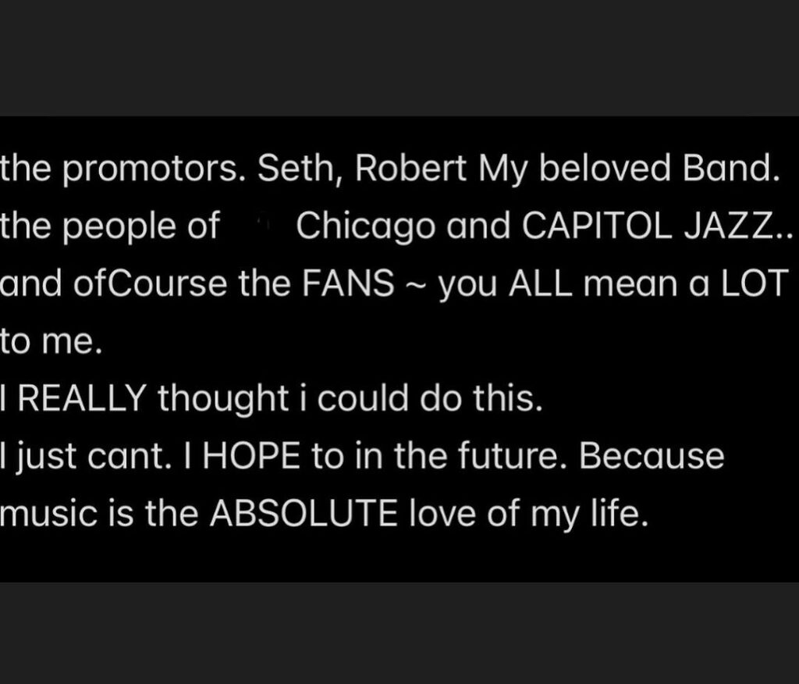The image size is (799, 684).
Task: Click the word "HOPE"
Action: [x=251, y=455]
